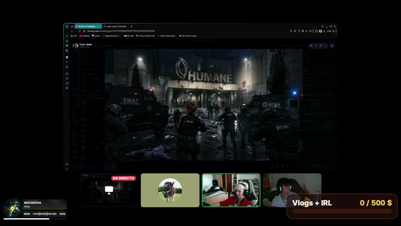Click the Vlogs + IRL goal progress bar

pyautogui.click(x=342, y=211)
